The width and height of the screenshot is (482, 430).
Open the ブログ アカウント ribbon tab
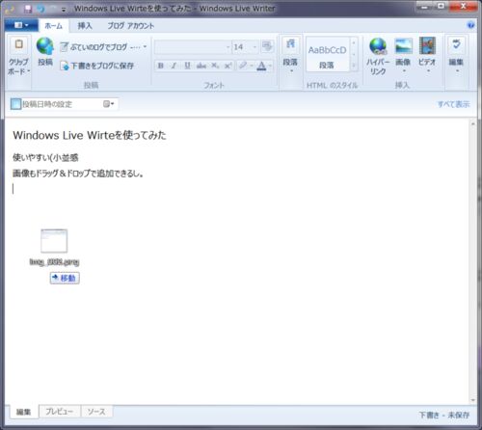click(x=130, y=26)
